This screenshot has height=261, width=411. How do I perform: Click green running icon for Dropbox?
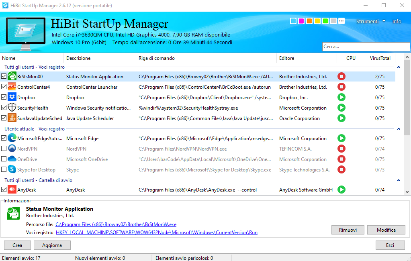[x=341, y=97]
